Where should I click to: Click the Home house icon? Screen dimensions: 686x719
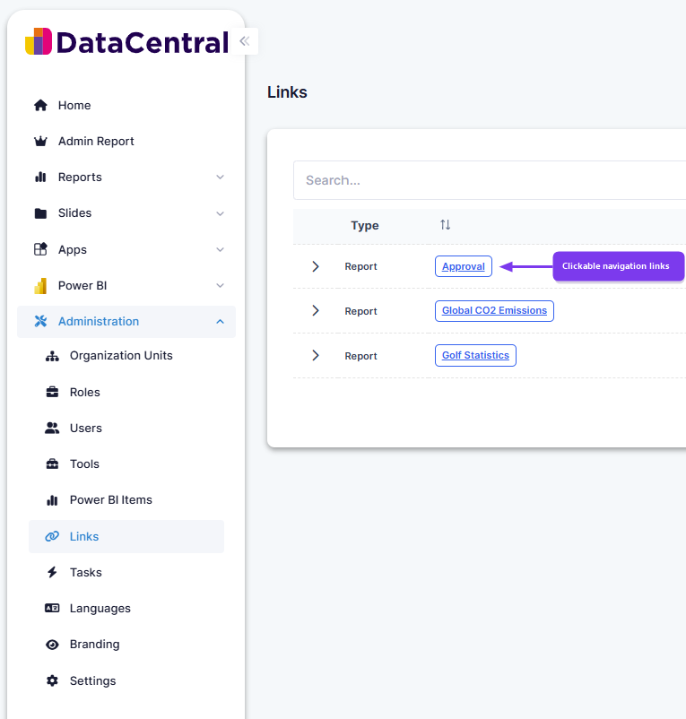[x=40, y=106]
